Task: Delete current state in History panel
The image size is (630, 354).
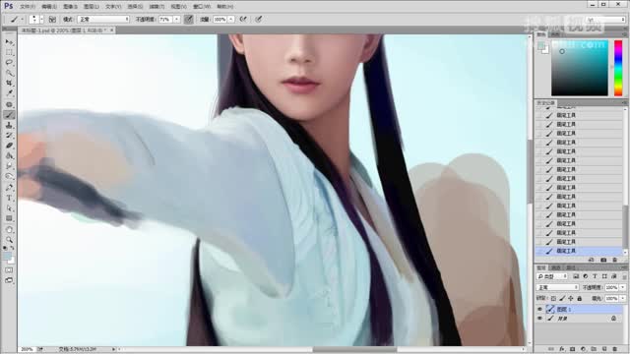Action: click(x=614, y=260)
